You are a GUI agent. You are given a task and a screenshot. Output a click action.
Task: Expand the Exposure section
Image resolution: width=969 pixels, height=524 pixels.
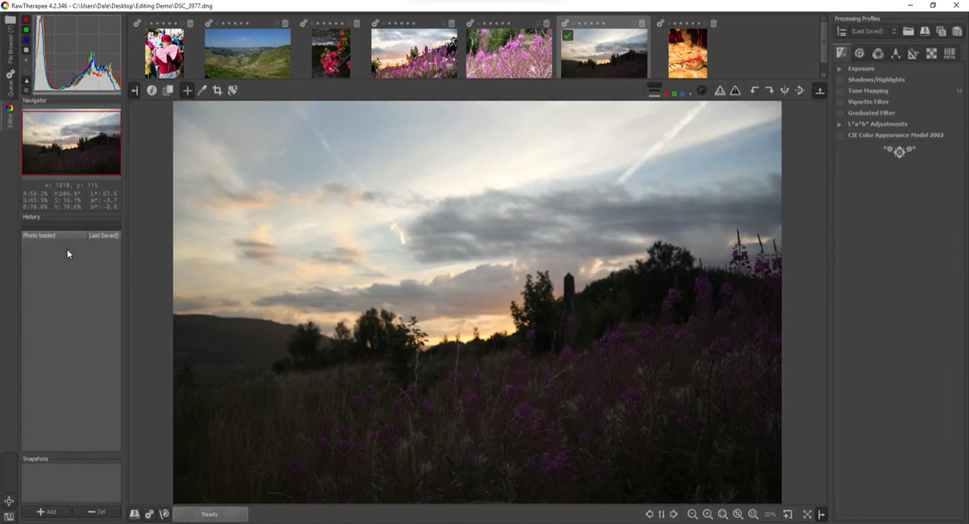(840, 69)
